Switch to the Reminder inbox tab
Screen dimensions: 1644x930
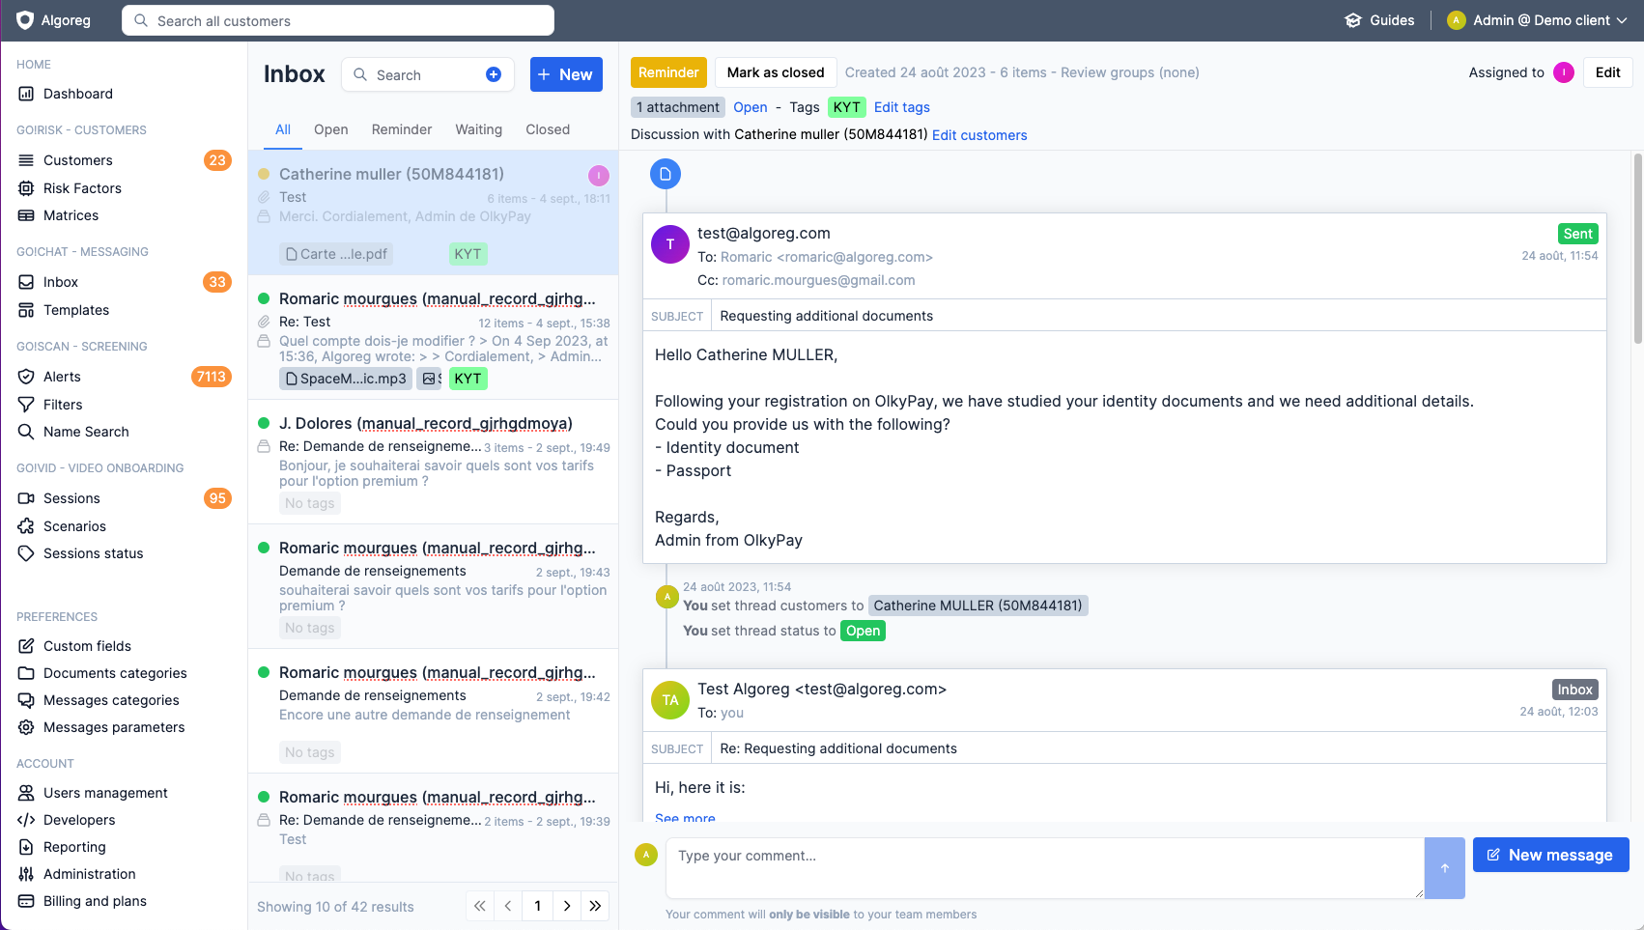(402, 129)
